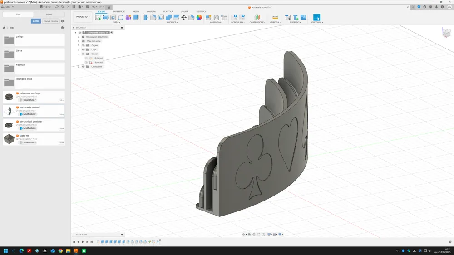Choose the Fillet tool icon
Screen dimensions: 454x255
click(153, 17)
